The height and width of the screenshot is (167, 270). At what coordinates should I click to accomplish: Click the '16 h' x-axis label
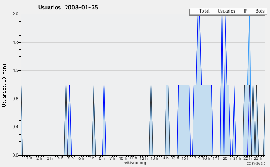(185, 158)
